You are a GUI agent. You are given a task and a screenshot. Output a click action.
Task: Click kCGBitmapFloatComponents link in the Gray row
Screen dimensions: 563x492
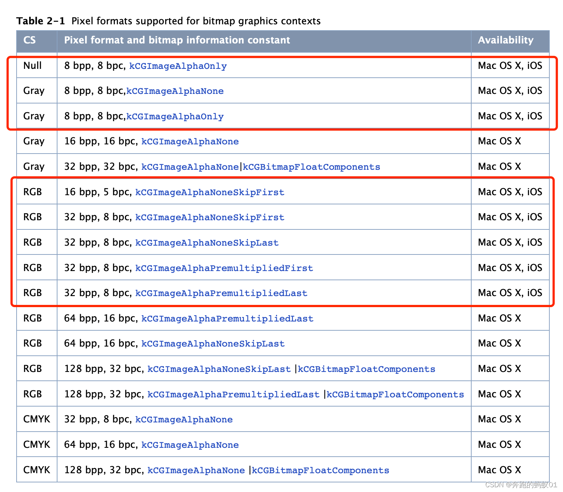click(x=311, y=167)
